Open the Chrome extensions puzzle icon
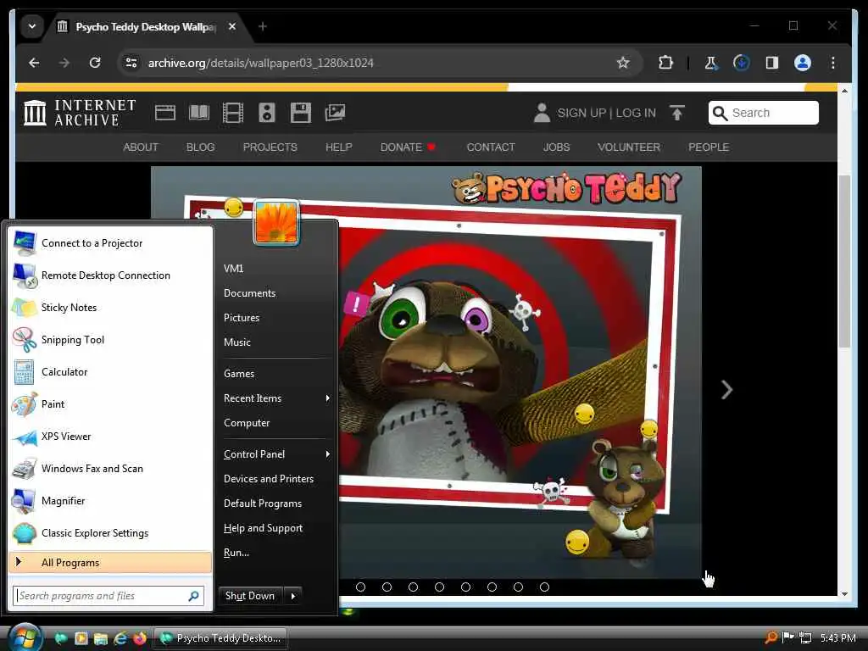The height and width of the screenshot is (651, 868). click(665, 63)
